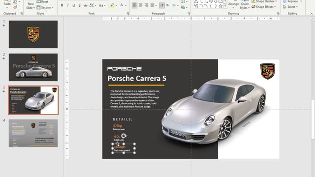
Task: Click the New Slide button
Action: coord(31,5)
